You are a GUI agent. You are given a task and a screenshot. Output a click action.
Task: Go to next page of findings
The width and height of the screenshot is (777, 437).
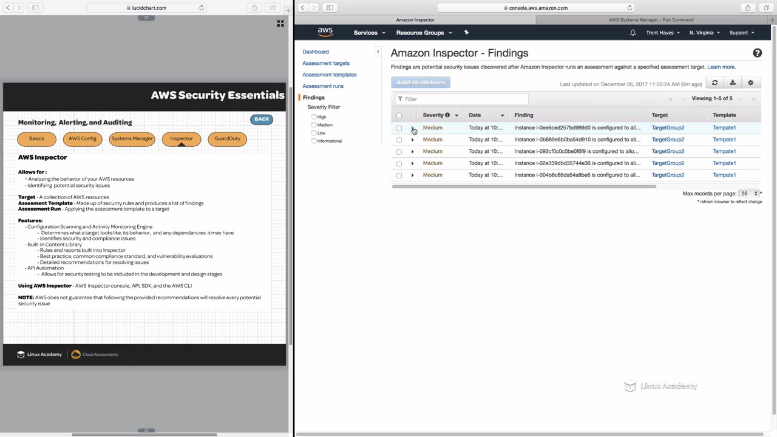tap(740, 98)
